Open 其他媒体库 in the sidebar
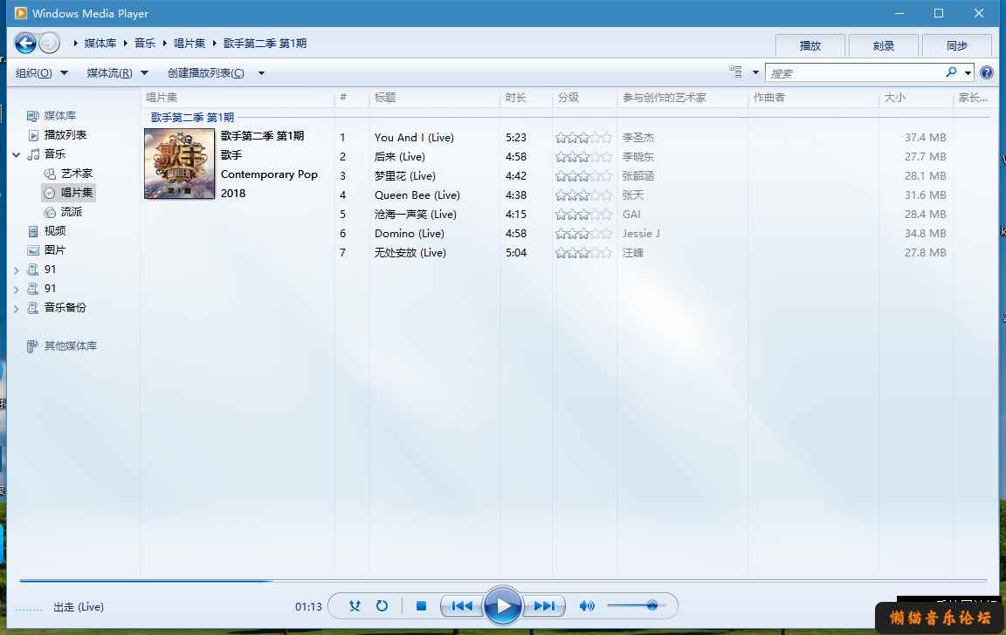1006x635 pixels. click(70, 346)
